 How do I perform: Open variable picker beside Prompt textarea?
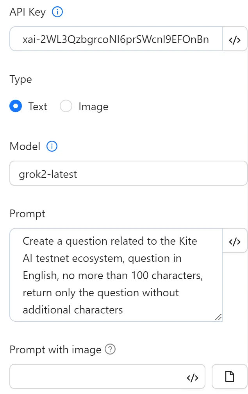(x=234, y=241)
